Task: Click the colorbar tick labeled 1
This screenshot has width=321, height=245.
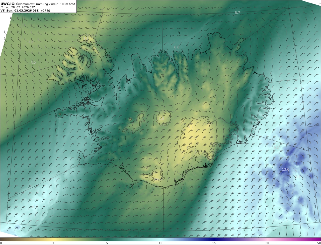Action: coord(53,243)
